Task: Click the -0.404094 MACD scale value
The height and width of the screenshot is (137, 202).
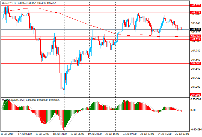Action: pyautogui.click(x=196, y=130)
